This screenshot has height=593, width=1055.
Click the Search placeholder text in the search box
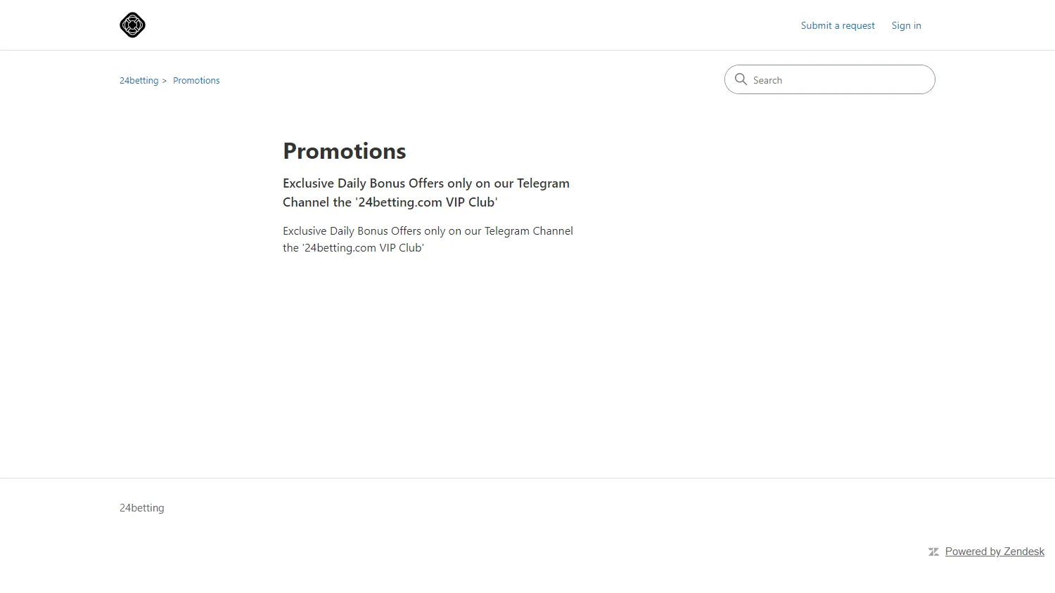tap(767, 80)
